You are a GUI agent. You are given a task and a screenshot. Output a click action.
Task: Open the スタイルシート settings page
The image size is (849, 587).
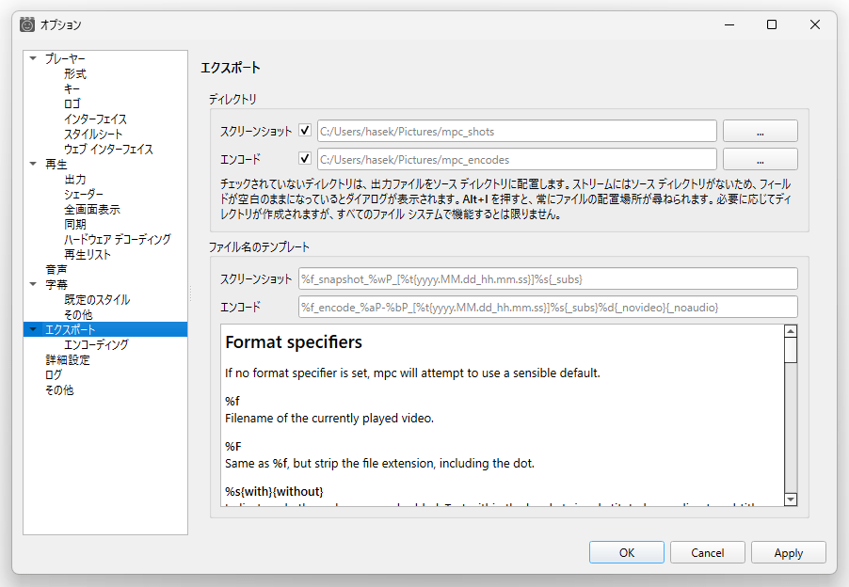(93, 134)
